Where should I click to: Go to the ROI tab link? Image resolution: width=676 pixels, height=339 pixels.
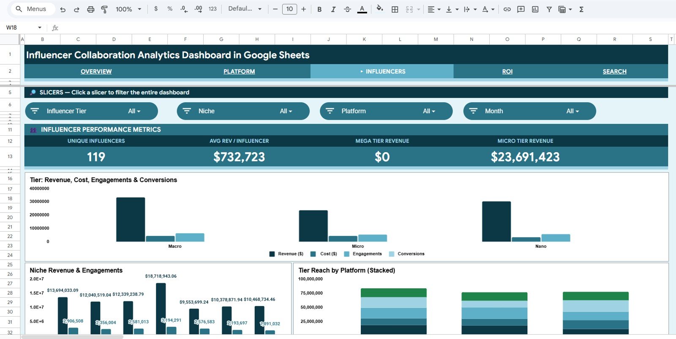[507, 71]
